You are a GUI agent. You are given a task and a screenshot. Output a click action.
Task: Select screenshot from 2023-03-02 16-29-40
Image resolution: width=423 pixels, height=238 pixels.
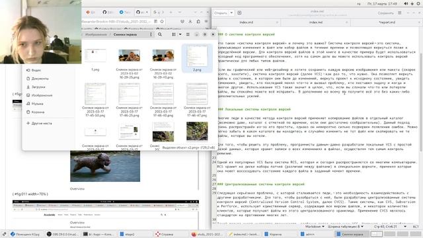click(163, 56)
